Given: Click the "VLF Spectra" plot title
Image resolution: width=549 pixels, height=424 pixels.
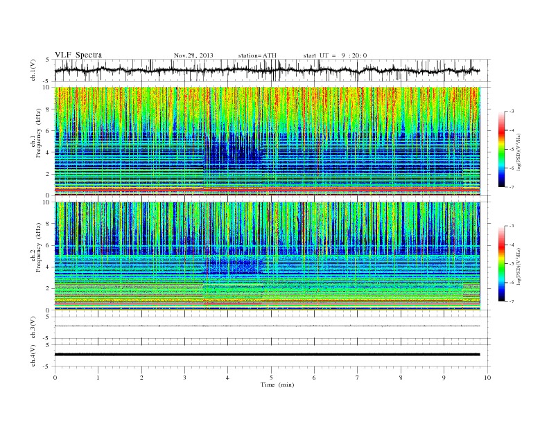Looking at the screenshot, I should [78, 55].
